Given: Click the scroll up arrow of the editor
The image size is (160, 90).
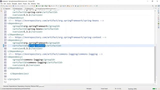Looking at the screenshot, I should click(155, 11).
